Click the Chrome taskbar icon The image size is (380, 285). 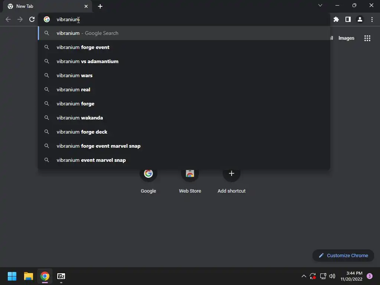pyautogui.click(x=45, y=276)
